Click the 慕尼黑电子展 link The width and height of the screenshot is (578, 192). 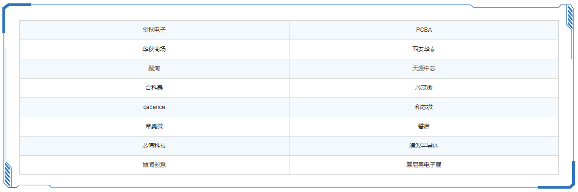click(x=424, y=165)
